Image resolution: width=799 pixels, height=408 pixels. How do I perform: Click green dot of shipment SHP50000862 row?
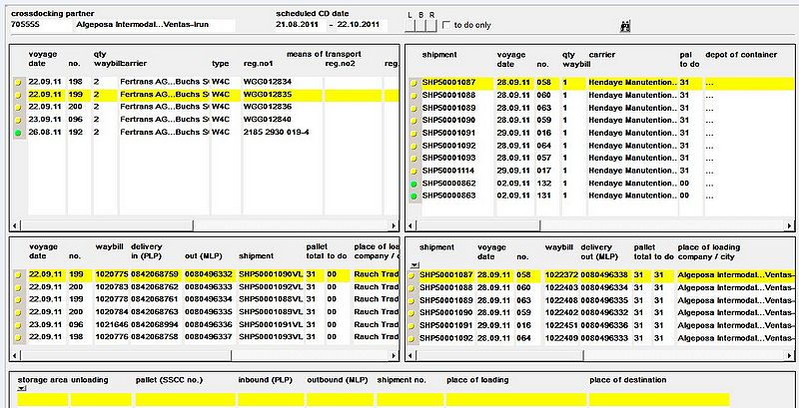[414, 184]
